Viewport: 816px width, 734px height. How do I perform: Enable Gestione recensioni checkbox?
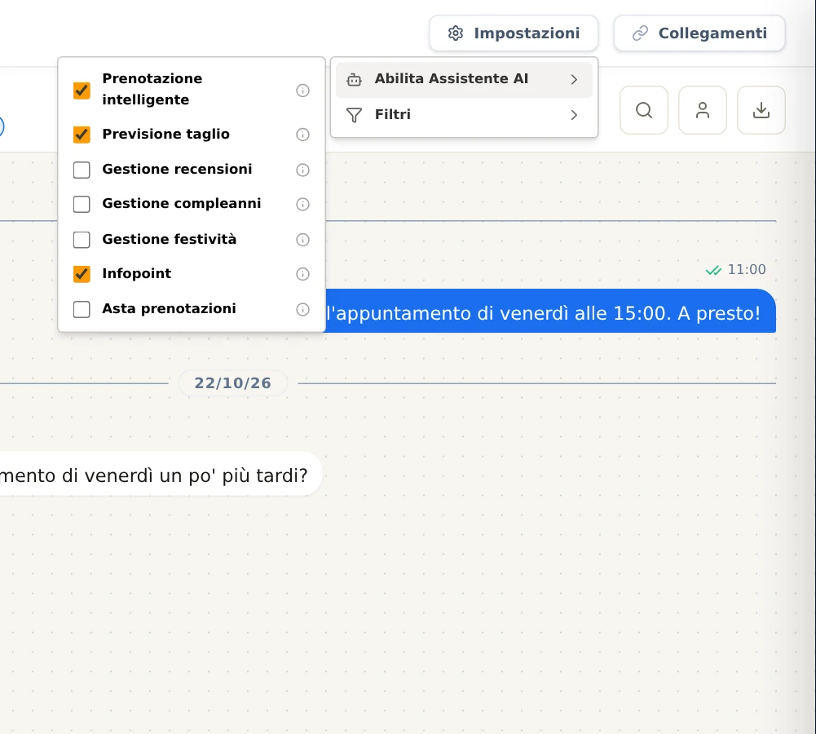coord(82,170)
